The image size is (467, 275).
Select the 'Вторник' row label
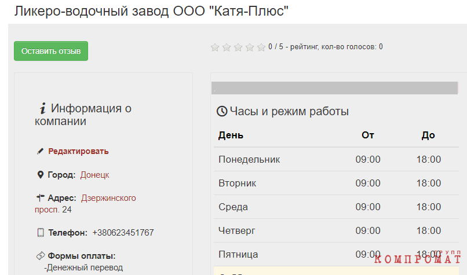click(237, 183)
